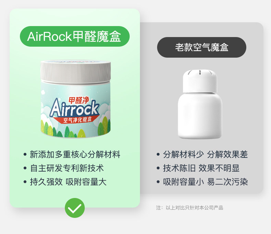Select bullet 分解材料少 分解效果差

[202, 154]
